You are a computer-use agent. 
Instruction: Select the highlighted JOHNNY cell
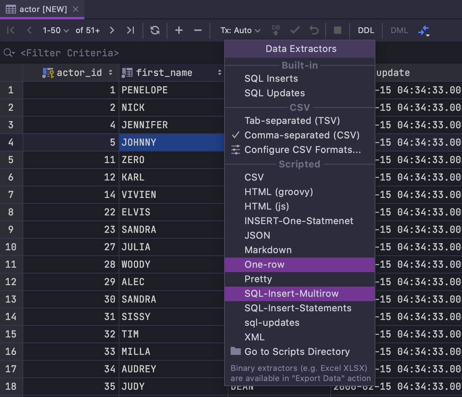[172, 142]
